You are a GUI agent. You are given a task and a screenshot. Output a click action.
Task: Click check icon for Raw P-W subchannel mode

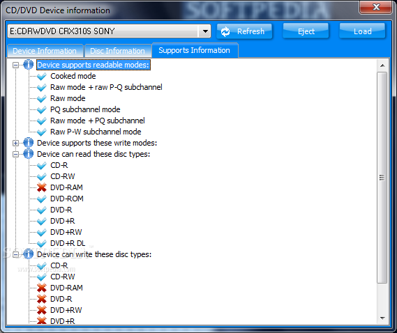click(42, 132)
